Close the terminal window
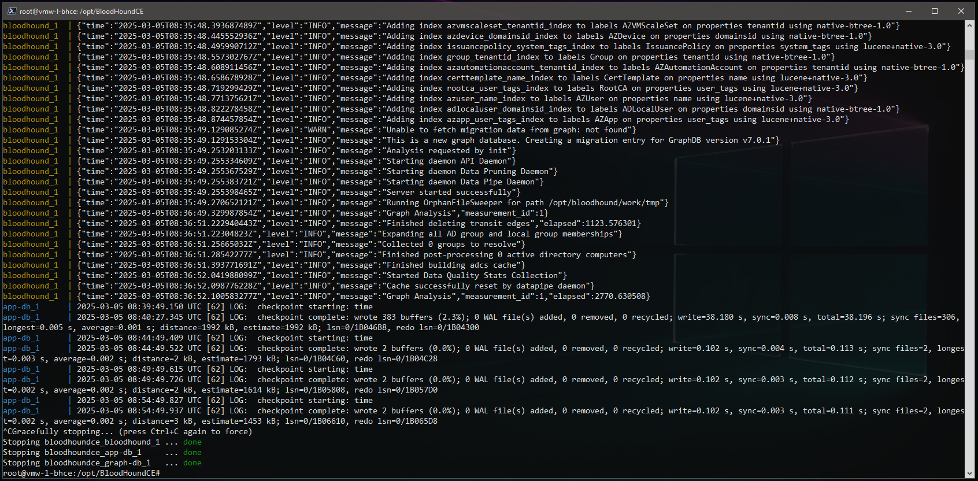978x481 pixels. click(961, 11)
